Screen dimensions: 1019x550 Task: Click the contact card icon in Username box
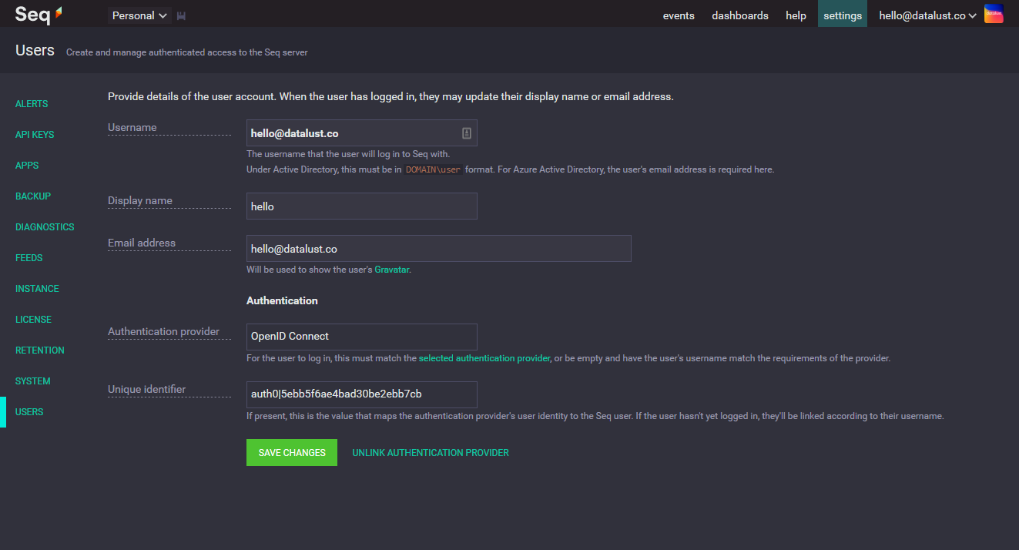tap(466, 133)
